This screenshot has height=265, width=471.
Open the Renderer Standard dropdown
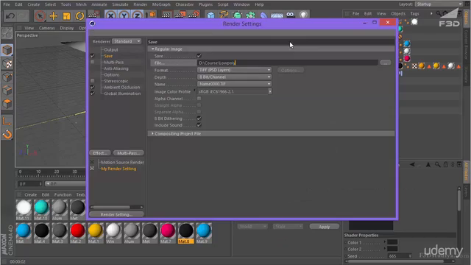pos(127,41)
